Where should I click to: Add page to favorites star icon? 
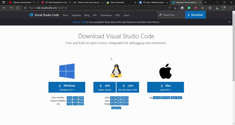175,8
